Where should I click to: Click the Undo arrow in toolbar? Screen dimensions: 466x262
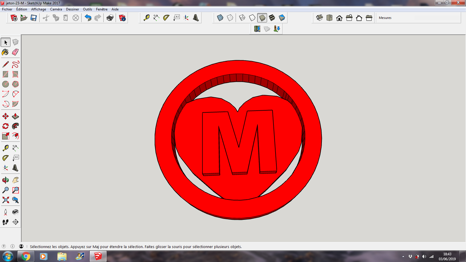coord(88,18)
